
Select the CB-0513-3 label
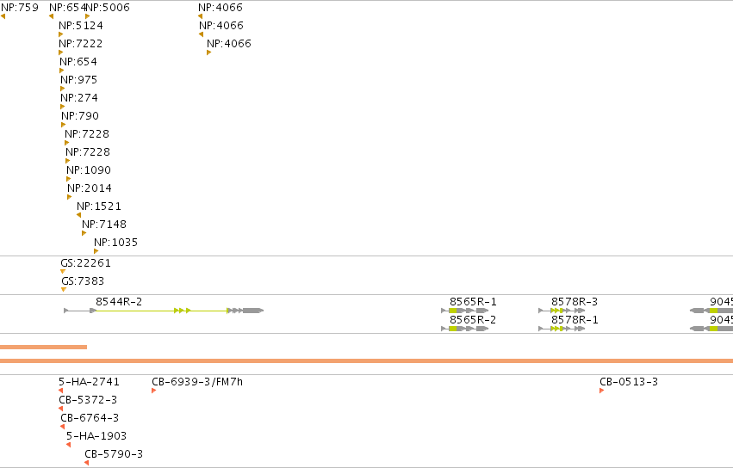629,382
